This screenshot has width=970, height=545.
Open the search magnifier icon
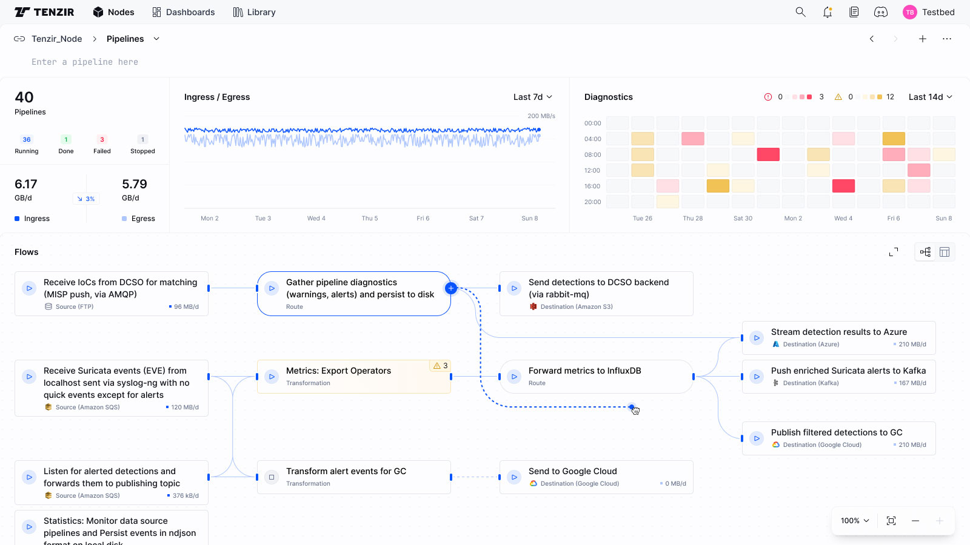800,12
